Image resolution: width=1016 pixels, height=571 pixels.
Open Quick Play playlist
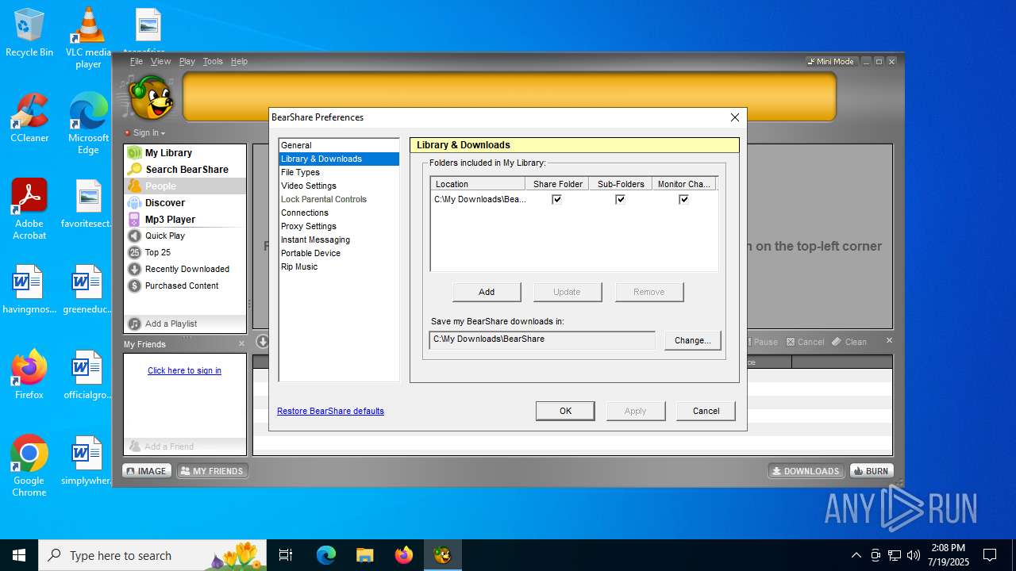click(184, 236)
